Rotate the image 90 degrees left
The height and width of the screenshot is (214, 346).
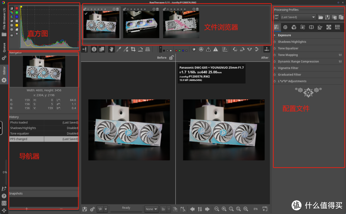point(235,49)
